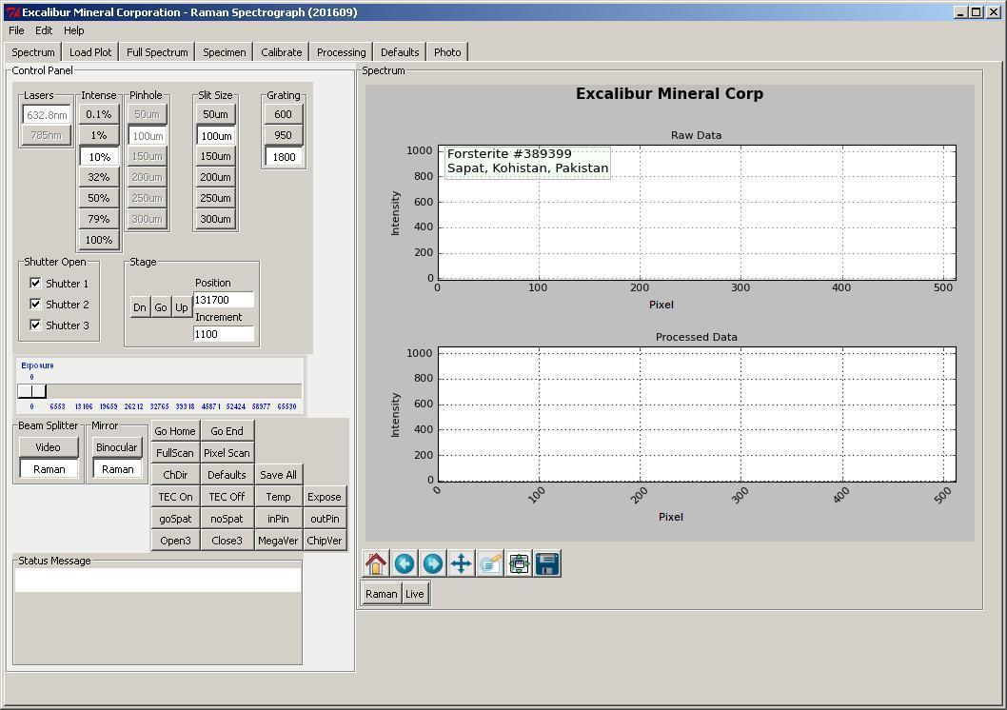This screenshot has width=1007, height=710.
Task: Turn TEC Off
Action: 227,496
